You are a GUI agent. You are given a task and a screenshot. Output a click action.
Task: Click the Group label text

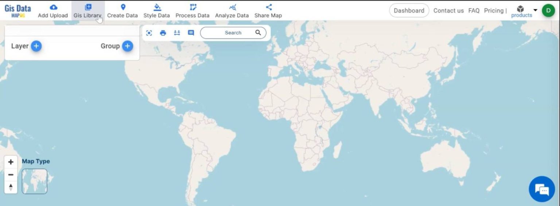(110, 46)
